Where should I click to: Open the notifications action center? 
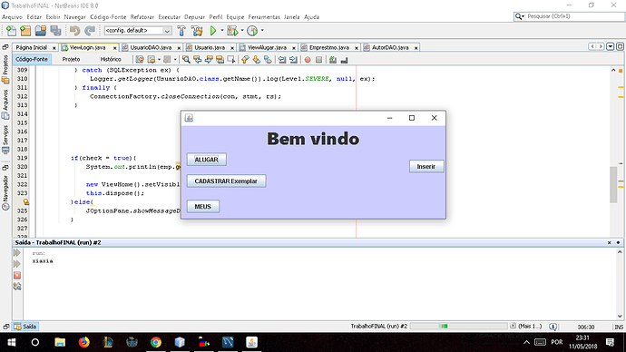point(610,342)
